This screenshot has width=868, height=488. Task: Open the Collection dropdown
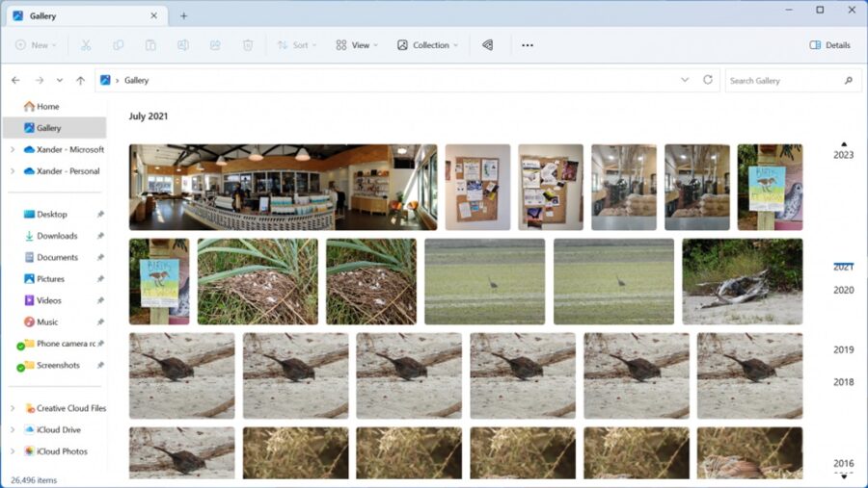[428, 45]
